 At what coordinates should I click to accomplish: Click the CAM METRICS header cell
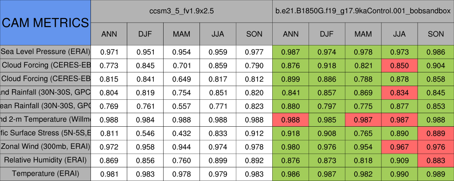(x=45, y=23)
